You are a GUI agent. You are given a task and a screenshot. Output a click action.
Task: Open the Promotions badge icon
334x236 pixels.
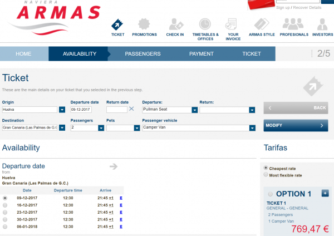pyautogui.click(x=144, y=24)
